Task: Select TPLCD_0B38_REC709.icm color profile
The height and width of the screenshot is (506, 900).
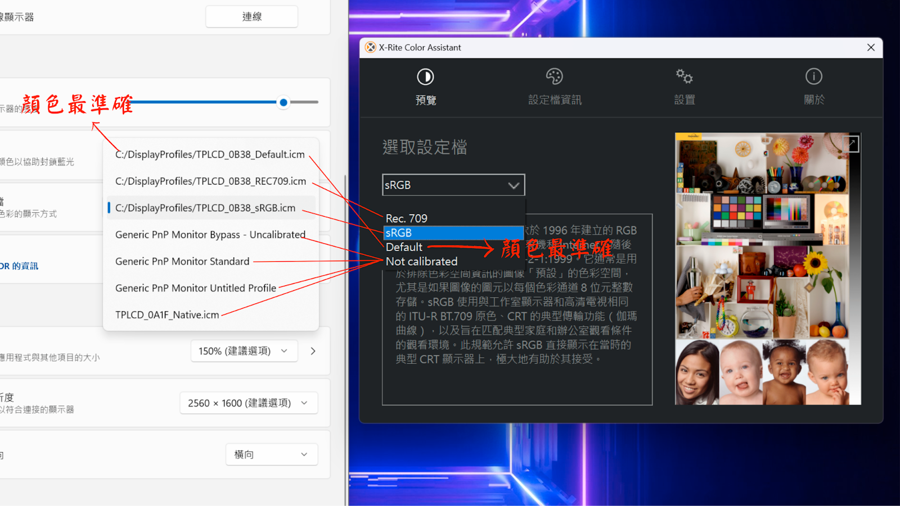Action: pyautogui.click(x=210, y=181)
